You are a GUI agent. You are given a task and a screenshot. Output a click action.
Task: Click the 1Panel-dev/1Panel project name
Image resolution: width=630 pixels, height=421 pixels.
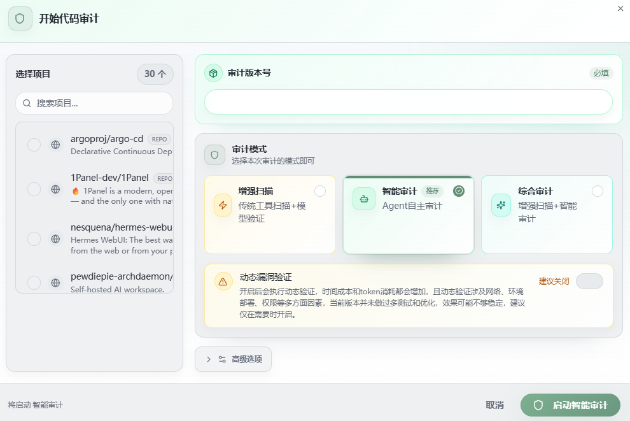click(x=109, y=178)
